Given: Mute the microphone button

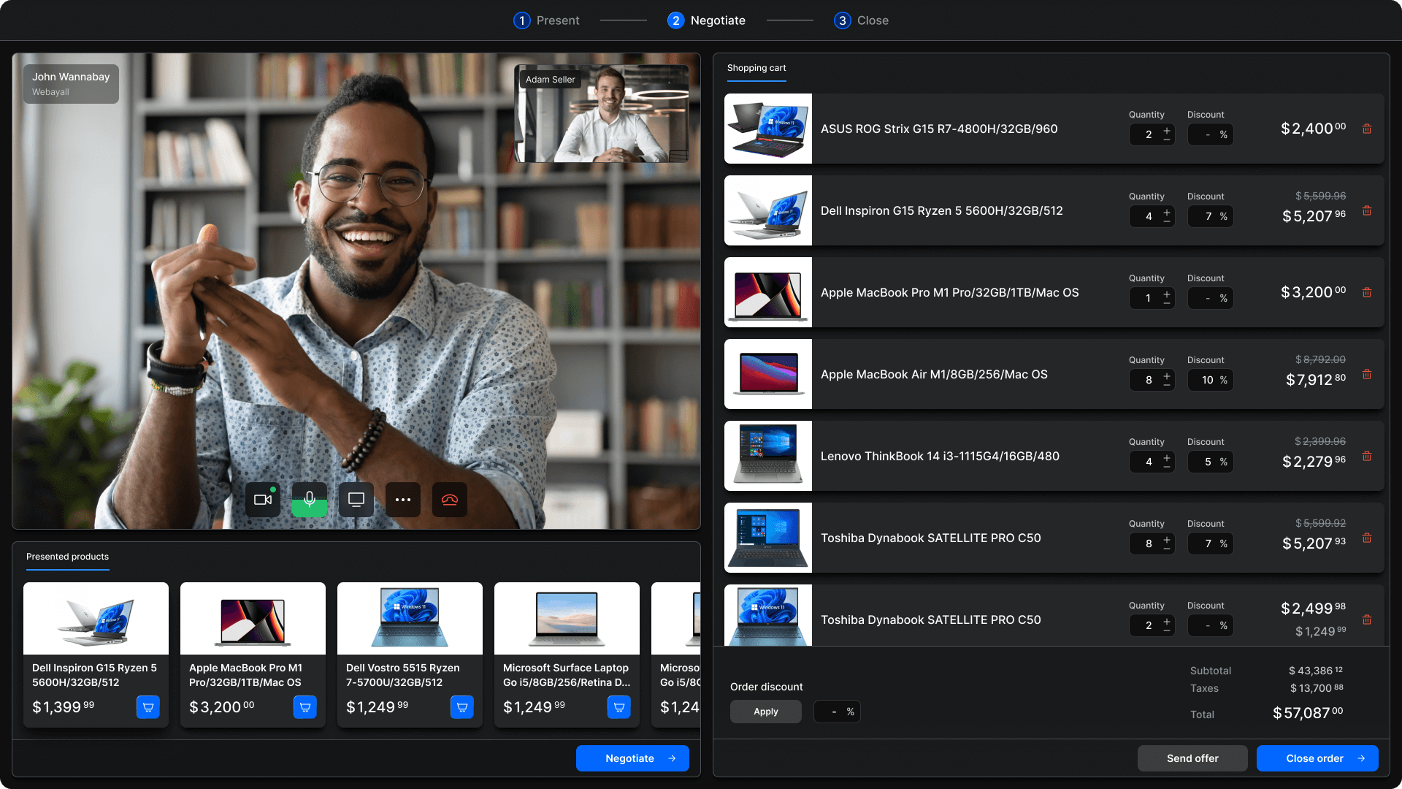Looking at the screenshot, I should point(310,500).
